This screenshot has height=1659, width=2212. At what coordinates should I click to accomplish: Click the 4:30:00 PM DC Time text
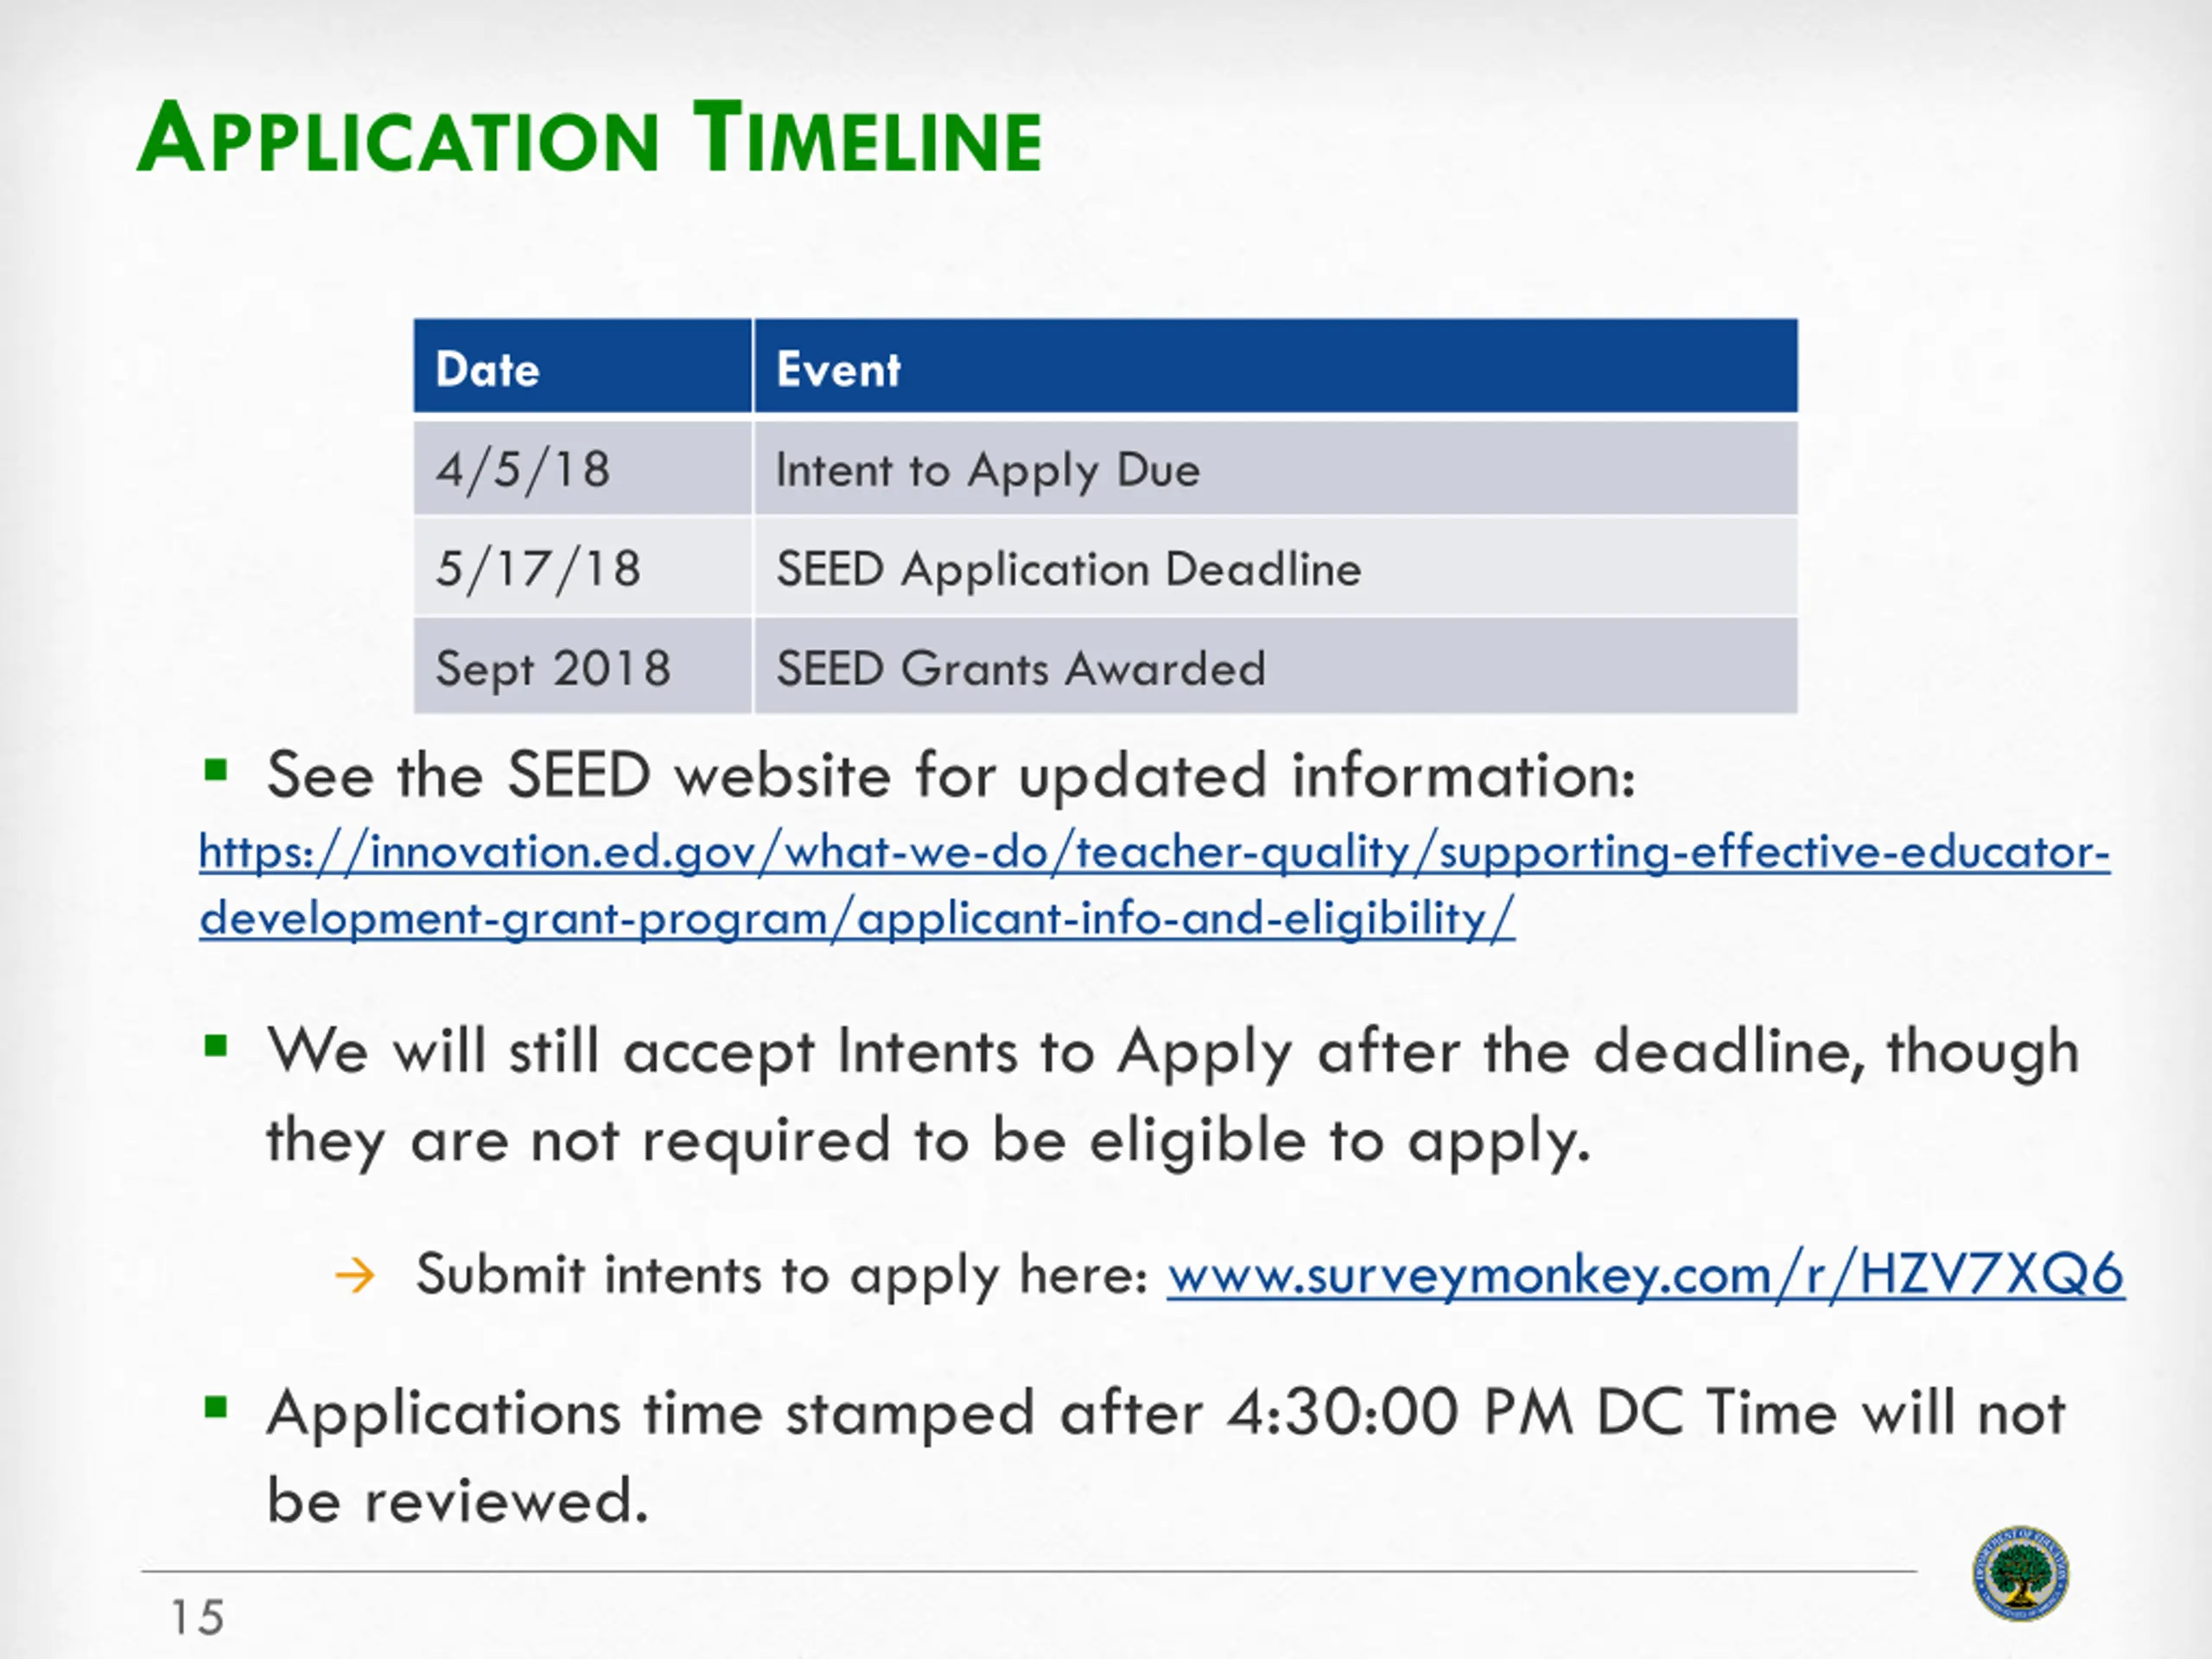pos(1457,1412)
